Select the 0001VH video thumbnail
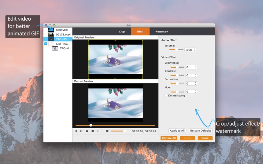Image resolution: width=263 pixels, height=164 pixels. coord(51,30)
